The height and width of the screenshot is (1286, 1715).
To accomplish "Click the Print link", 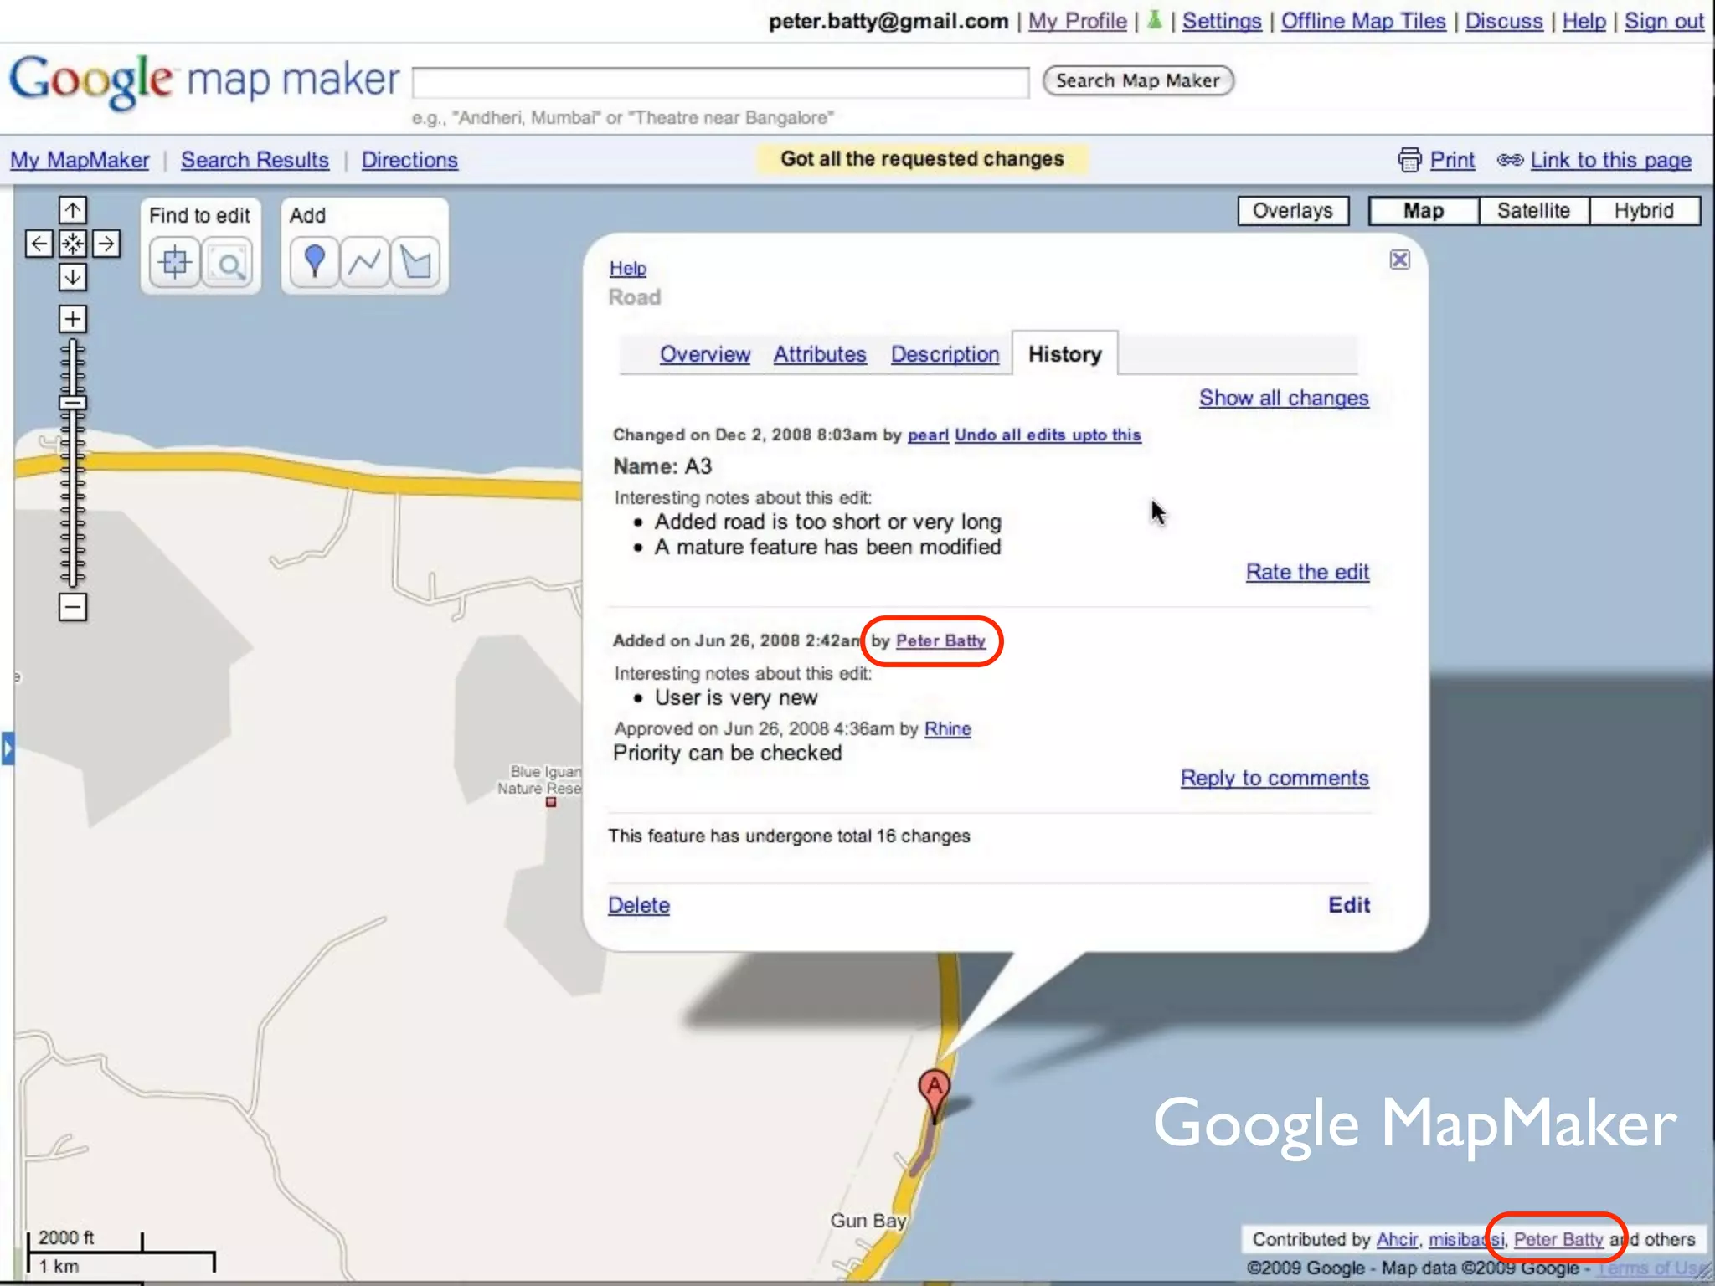I will pyautogui.click(x=1452, y=160).
